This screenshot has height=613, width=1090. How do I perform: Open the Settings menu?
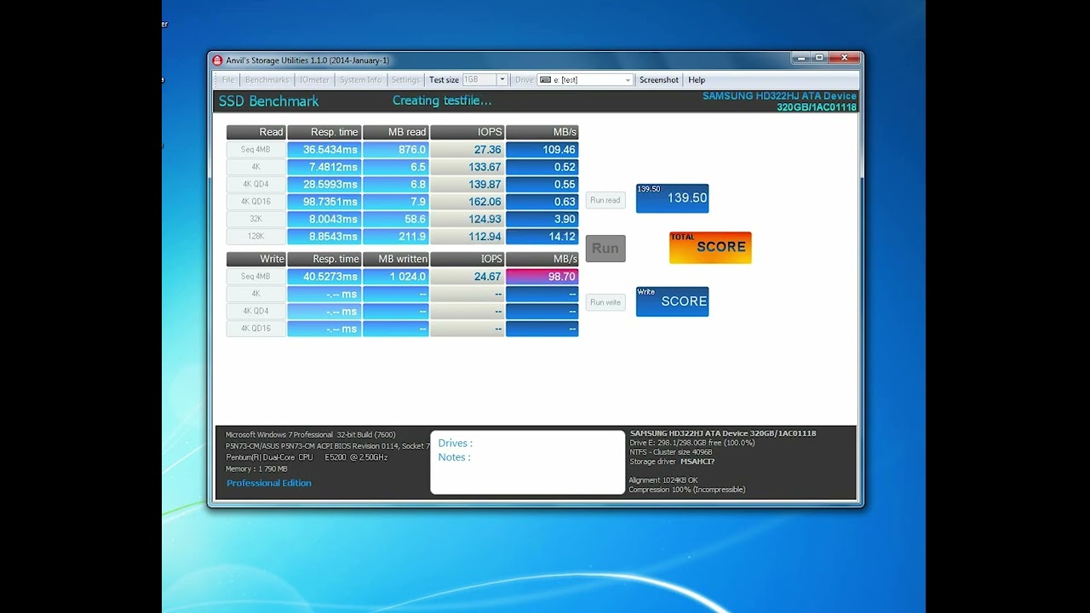pos(405,80)
